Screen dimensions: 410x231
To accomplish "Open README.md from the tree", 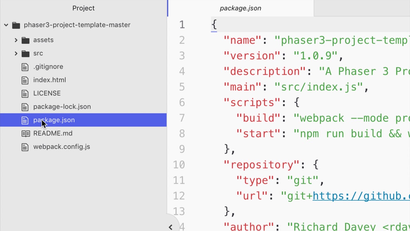I will 53,133.
